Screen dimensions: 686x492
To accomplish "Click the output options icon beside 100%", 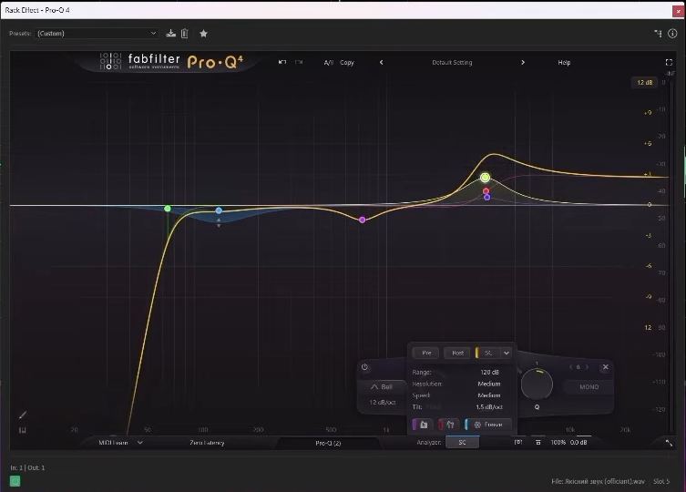I will [x=538, y=443].
